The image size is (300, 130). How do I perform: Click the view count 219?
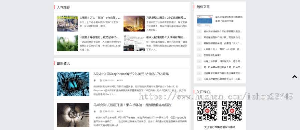click(121, 111)
